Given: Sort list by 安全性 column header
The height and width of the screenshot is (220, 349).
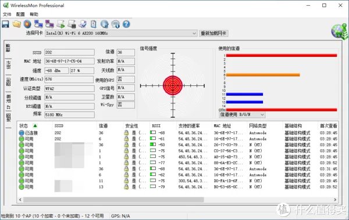Looking at the screenshot, I should [x=132, y=126].
